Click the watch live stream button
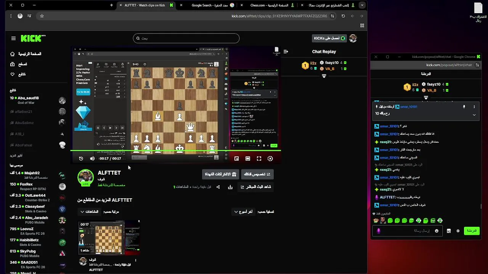 pos(255,187)
